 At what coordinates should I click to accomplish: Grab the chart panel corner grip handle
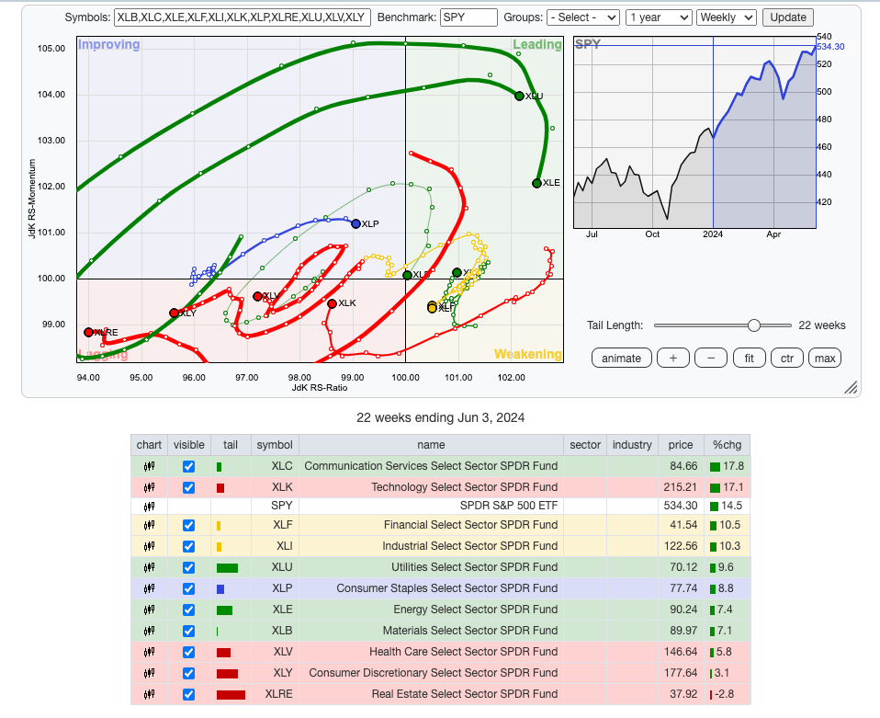pos(851,388)
